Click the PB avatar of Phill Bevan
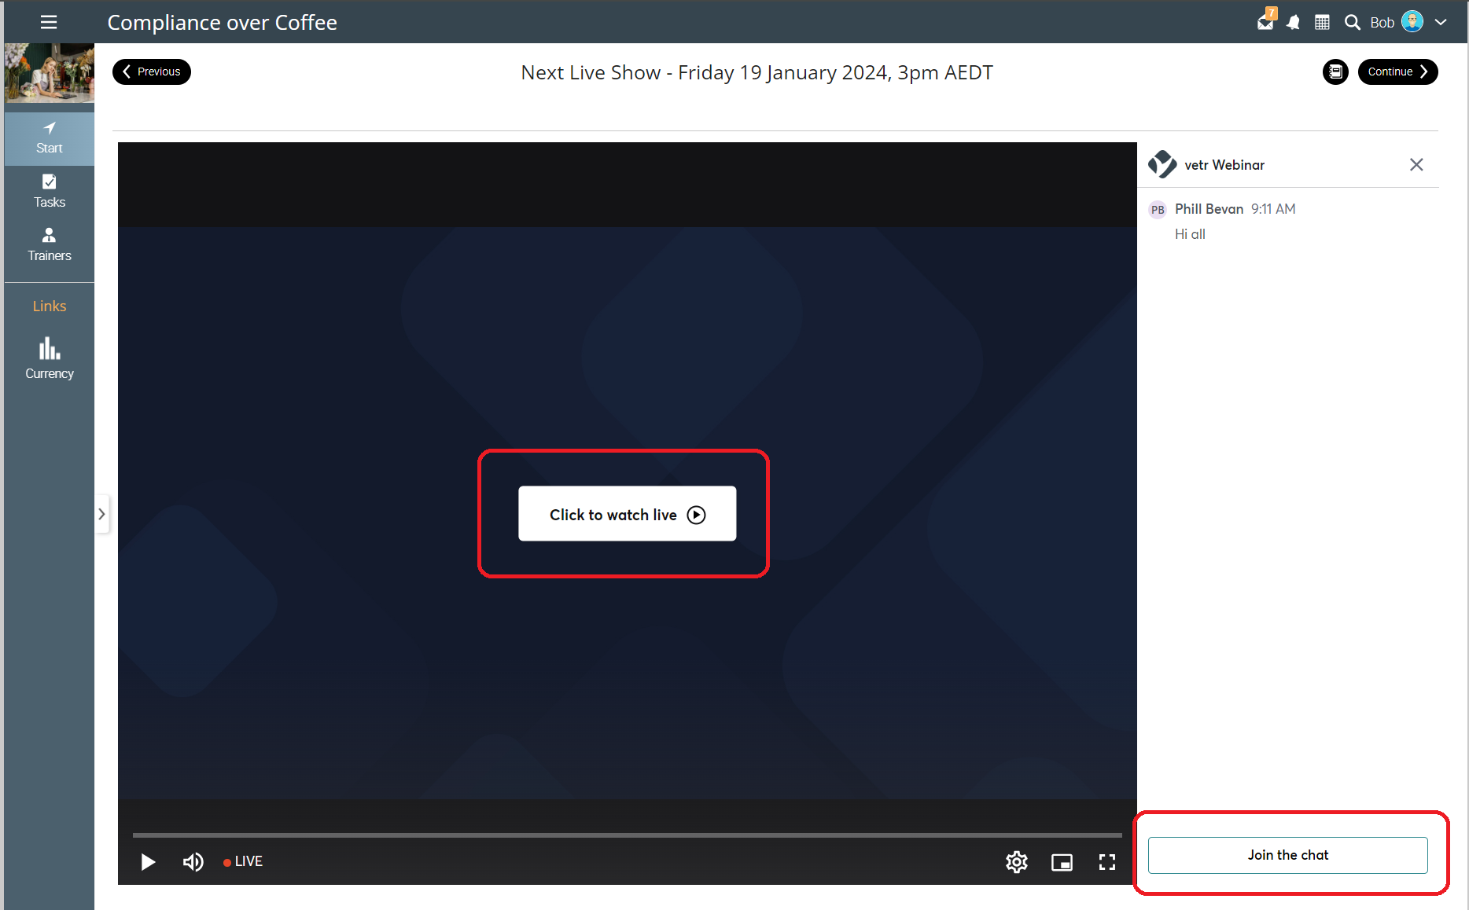The height and width of the screenshot is (910, 1469). pos(1158,210)
